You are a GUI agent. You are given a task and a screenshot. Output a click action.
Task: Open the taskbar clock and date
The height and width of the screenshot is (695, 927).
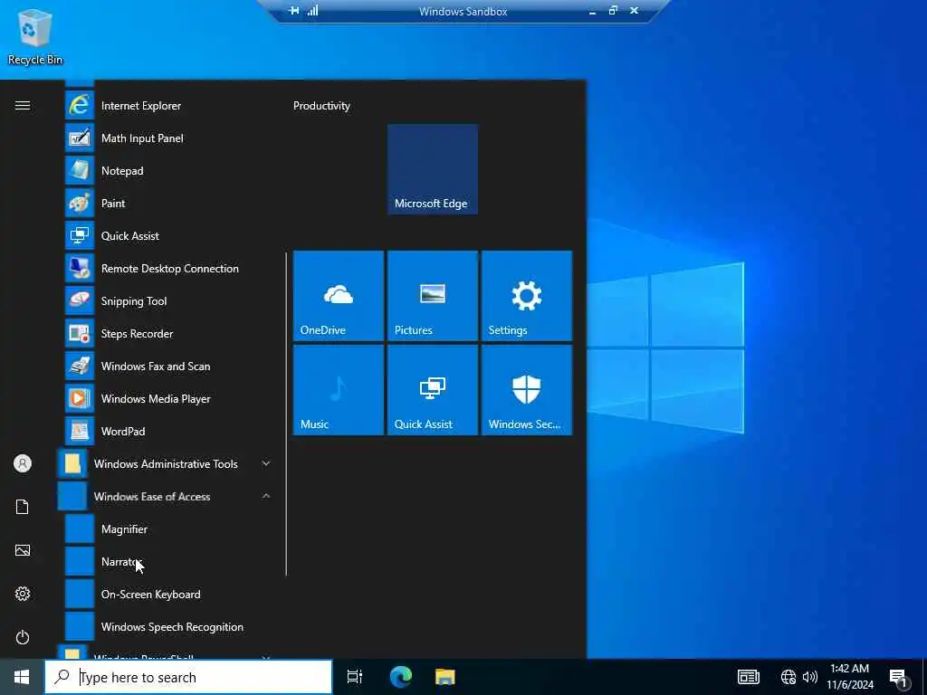(850, 677)
